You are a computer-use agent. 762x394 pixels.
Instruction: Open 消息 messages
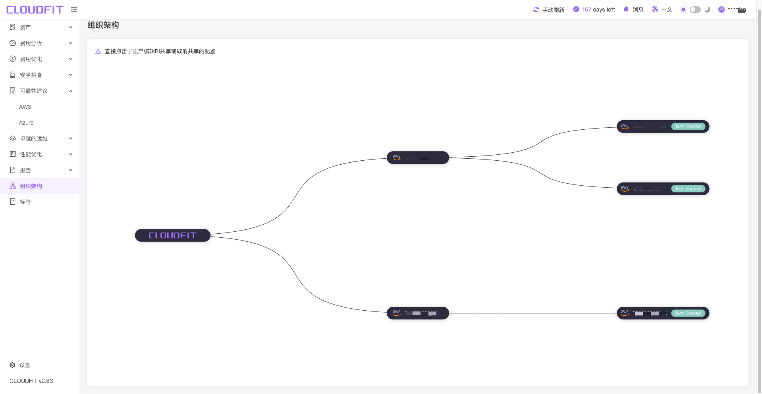click(638, 10)
